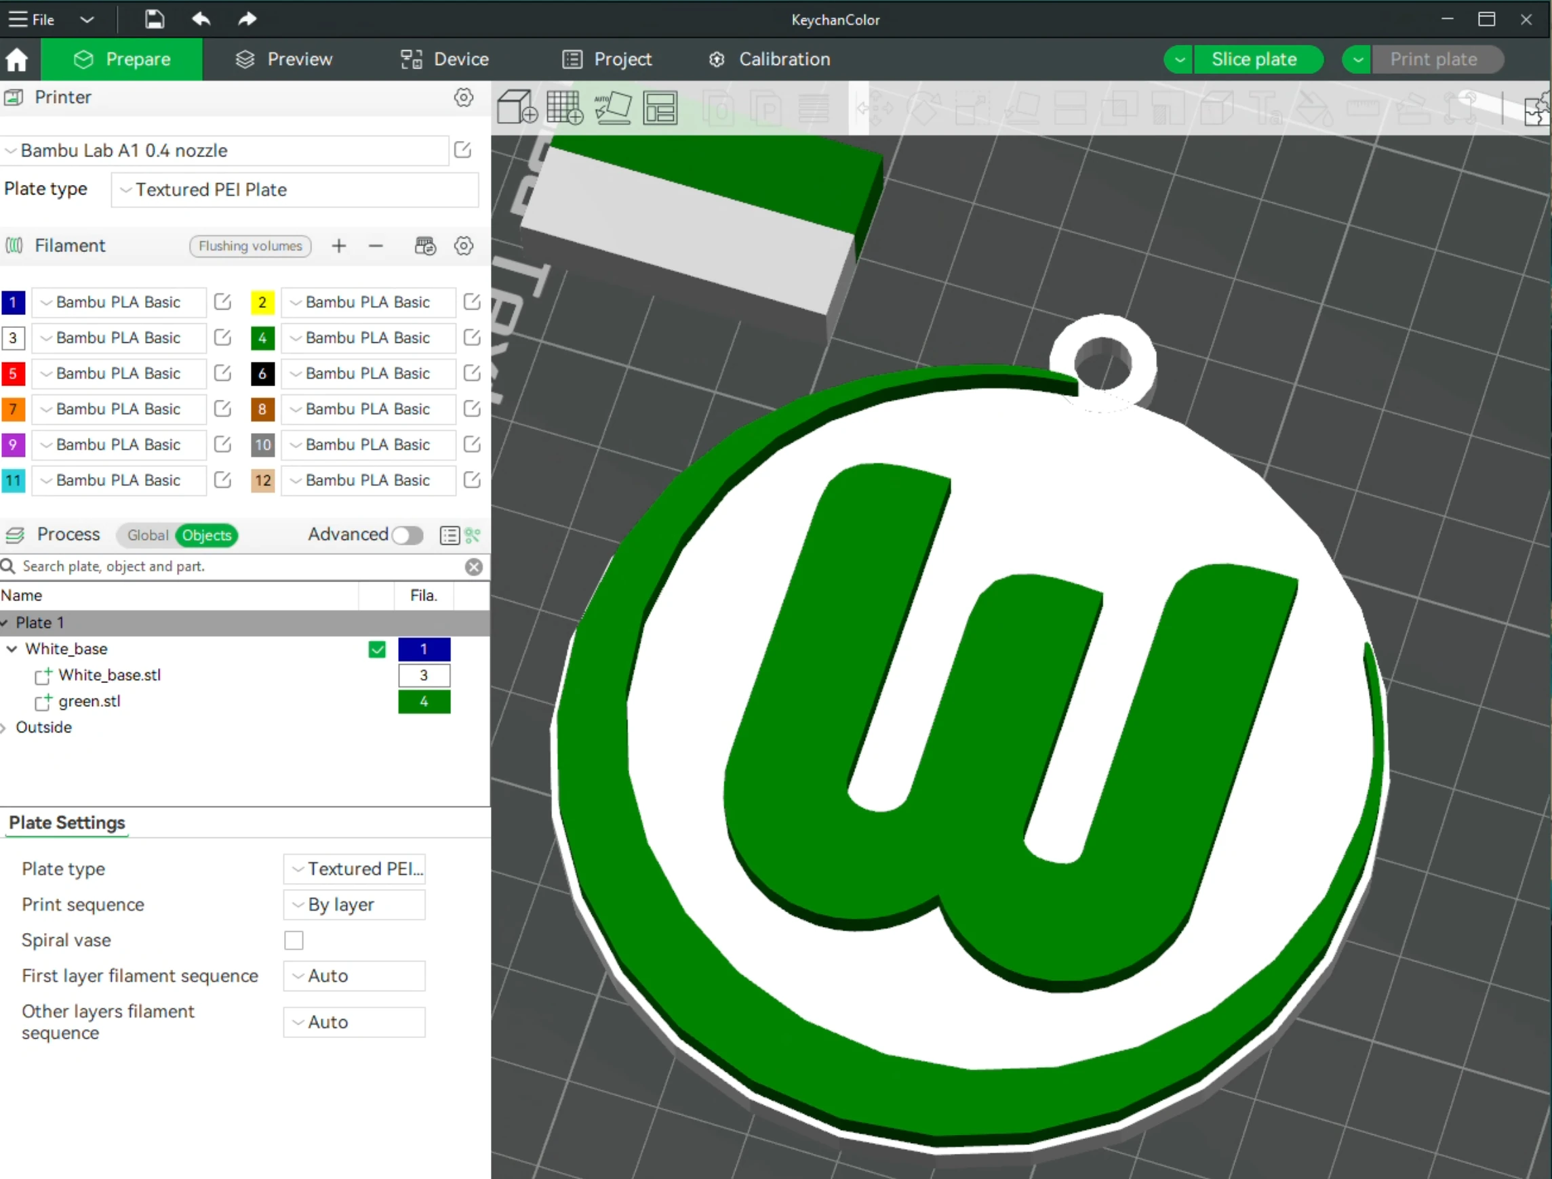Edit filament 12 preset

coord(472,480)
